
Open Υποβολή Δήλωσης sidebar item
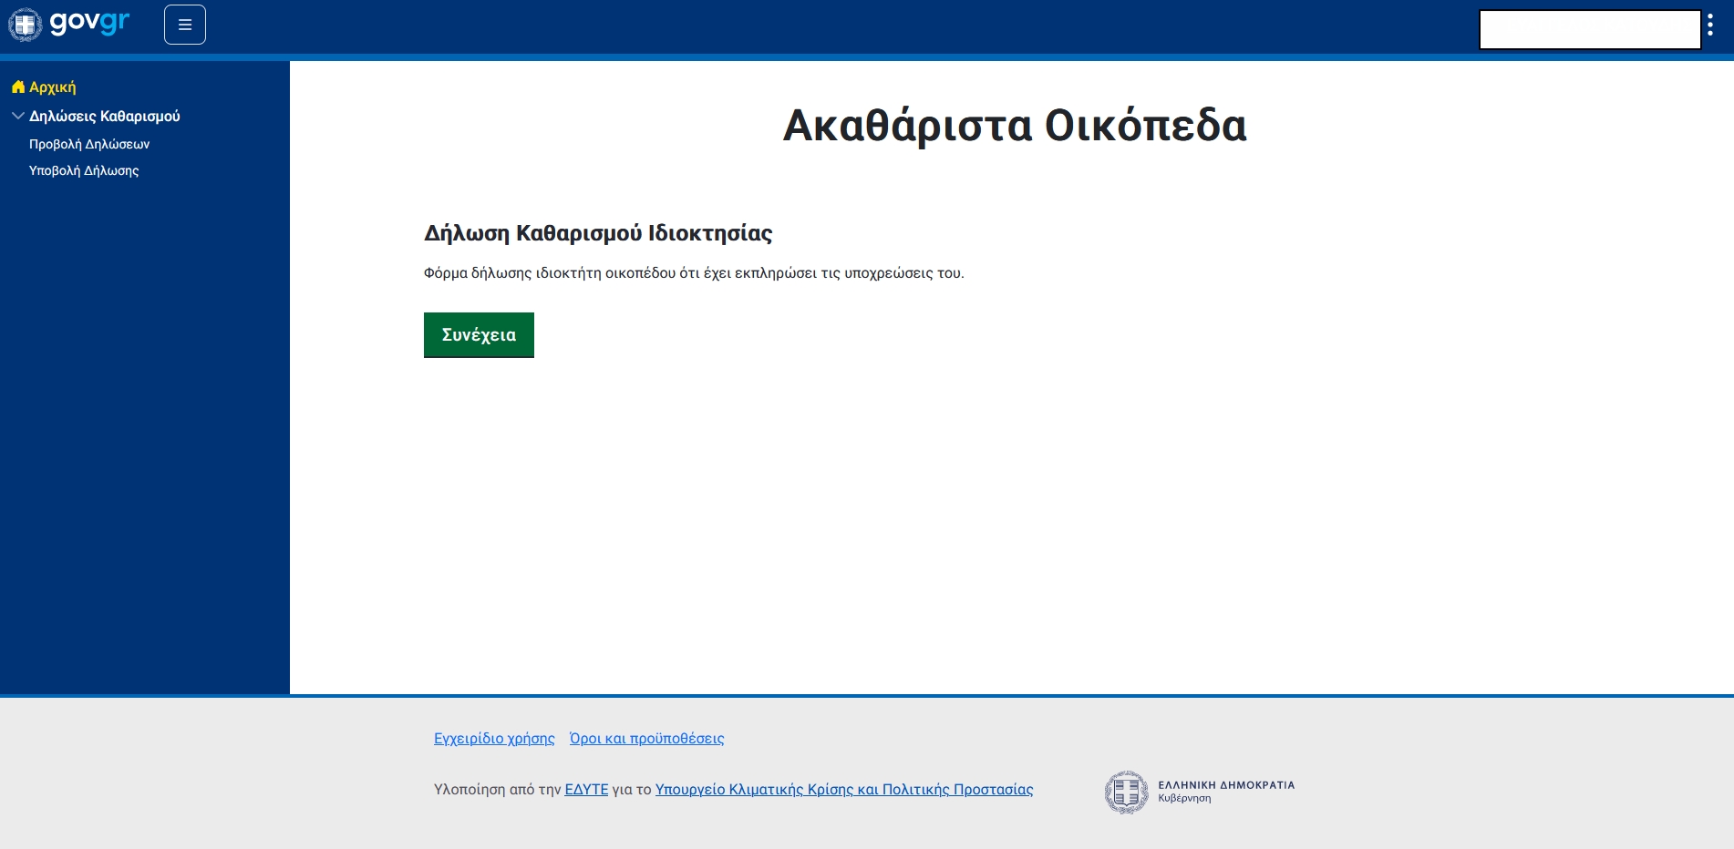(x=84, y=170)
